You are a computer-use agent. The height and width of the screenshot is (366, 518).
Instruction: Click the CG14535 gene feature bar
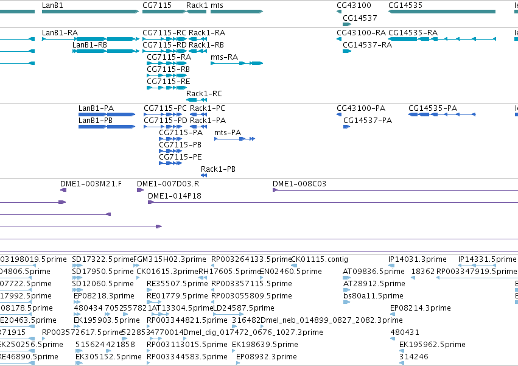[x=442, y=12]
